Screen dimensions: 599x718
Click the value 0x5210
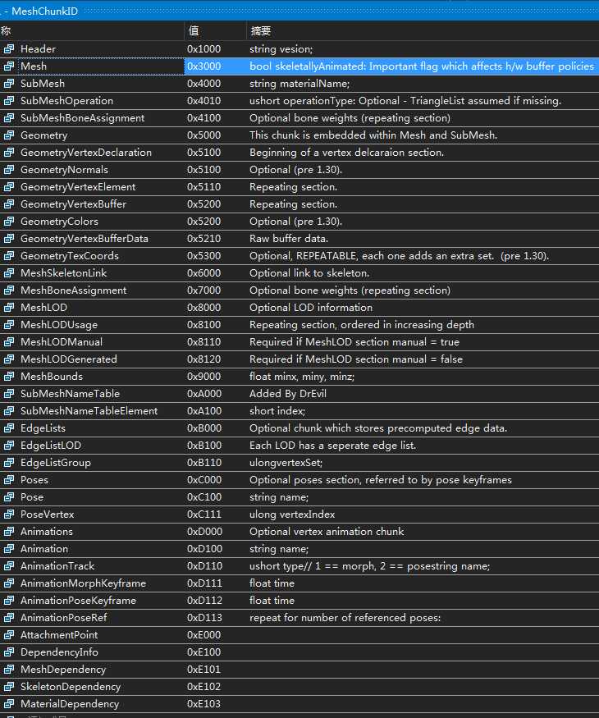tap(203, 239)
